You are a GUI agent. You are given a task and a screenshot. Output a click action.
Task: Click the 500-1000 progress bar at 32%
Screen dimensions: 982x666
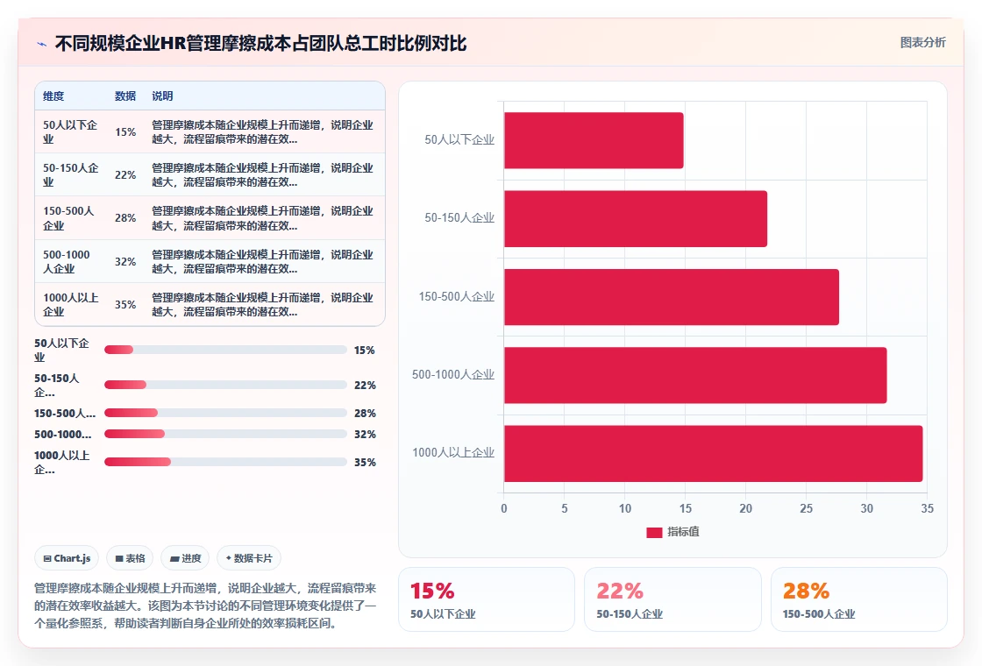(x=225, y=434)
